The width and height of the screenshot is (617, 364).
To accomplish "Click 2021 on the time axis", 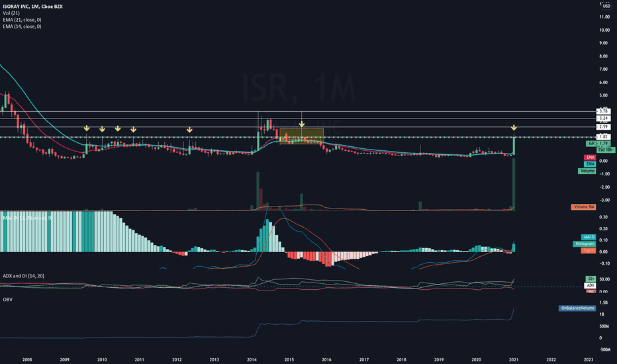I will click(x=514, y=359).
